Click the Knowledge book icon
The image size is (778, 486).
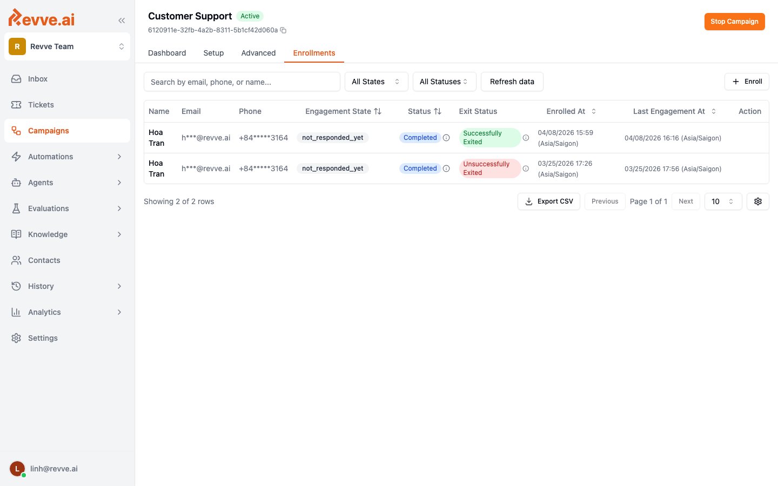tap(16, 234)
